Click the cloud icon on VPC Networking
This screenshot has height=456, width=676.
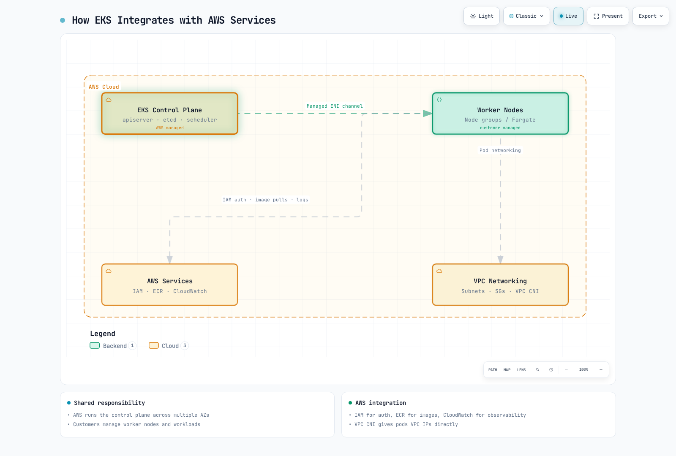pyautogui.click(x=439, y=271)
